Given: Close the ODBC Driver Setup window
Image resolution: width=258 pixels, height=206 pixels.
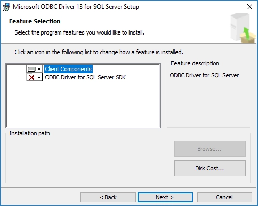Looking at the screenshot, I should click(250, 7).
